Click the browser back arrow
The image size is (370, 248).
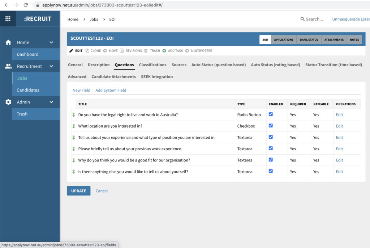[x=7, y=5]
